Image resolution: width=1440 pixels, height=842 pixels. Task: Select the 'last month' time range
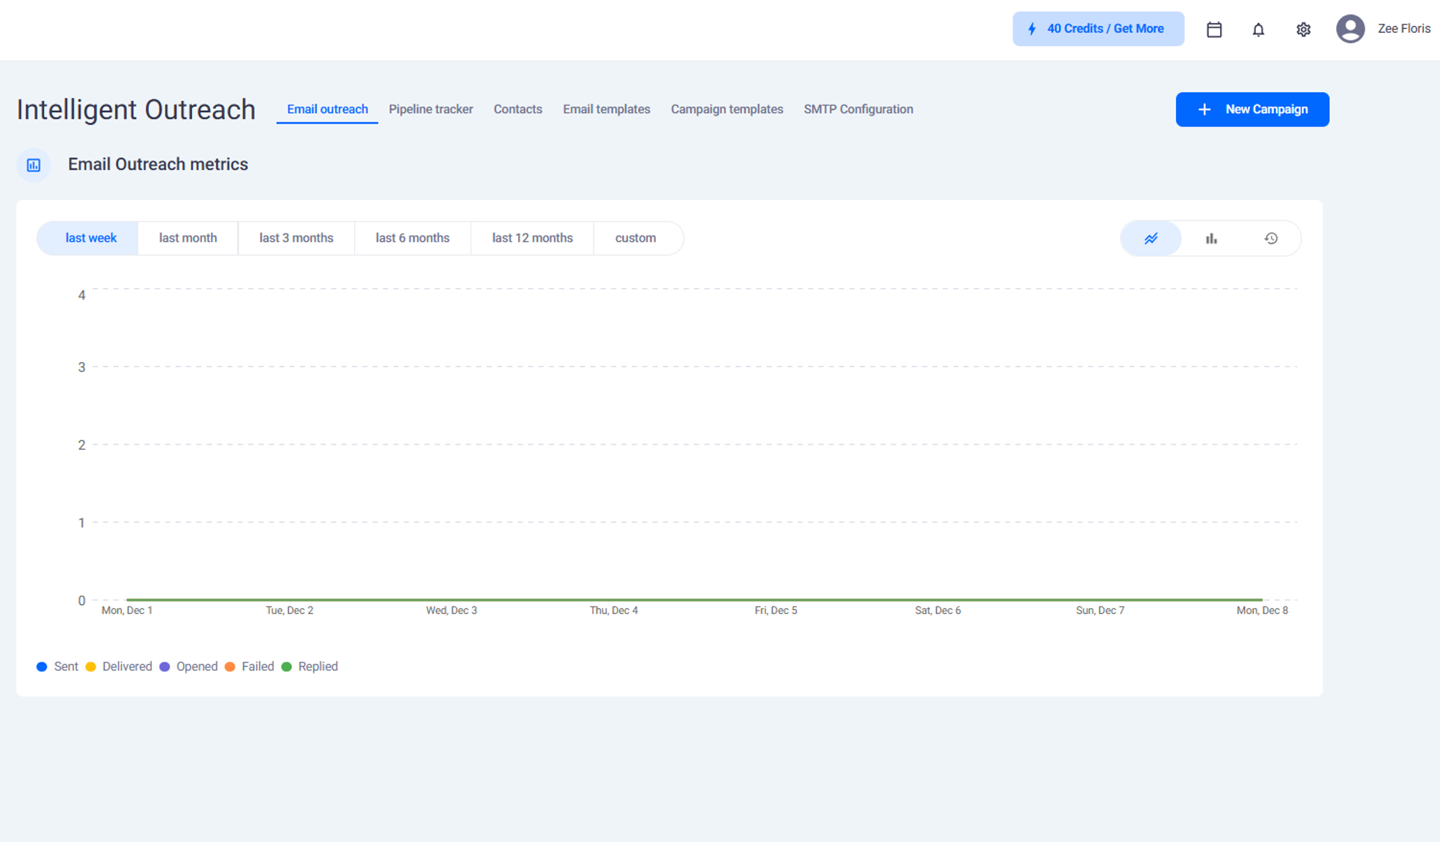click(x=188, y=238)
